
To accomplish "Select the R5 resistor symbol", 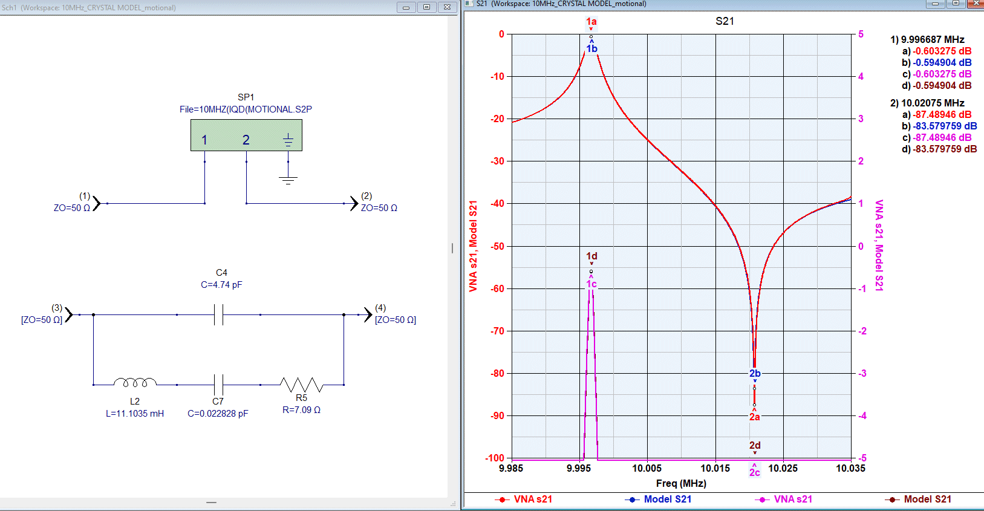I will click(x=301, y=384).
